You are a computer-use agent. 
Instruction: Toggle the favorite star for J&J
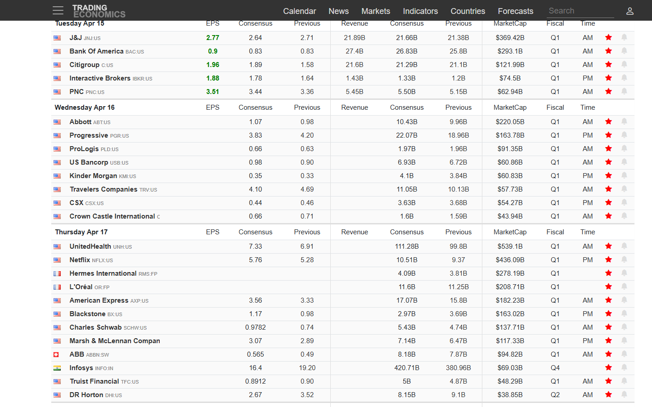[x=608, y=38]
